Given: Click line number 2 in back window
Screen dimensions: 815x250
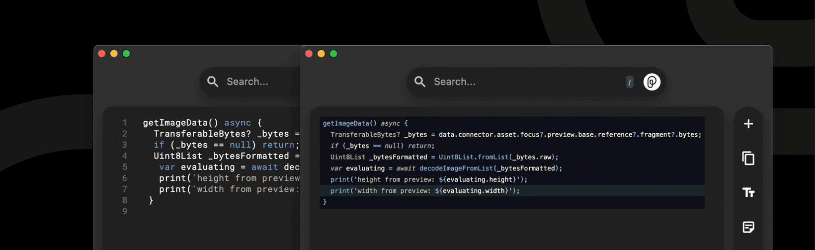Looking at the screenshot, I should coord(125,134).
